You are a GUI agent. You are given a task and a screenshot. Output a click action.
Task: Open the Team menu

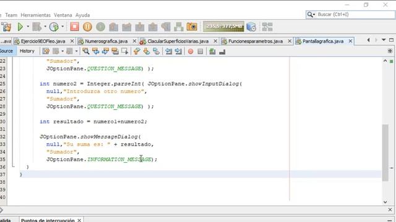11,15
